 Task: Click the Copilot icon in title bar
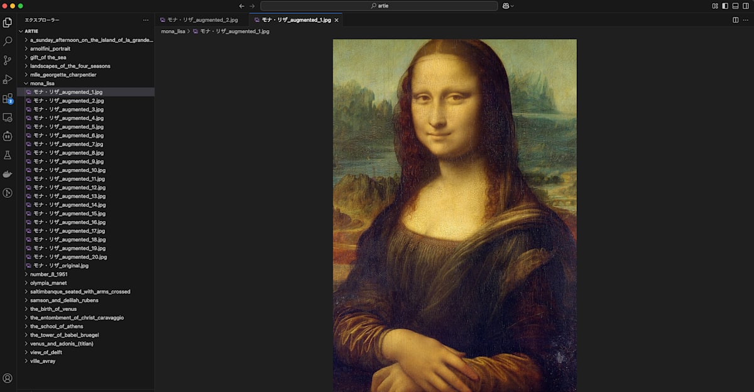coord(505,6)
